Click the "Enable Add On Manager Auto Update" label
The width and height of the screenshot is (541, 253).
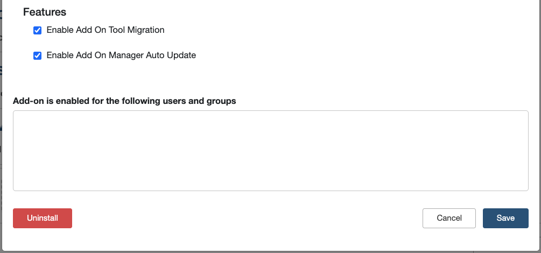click(121, 55)
